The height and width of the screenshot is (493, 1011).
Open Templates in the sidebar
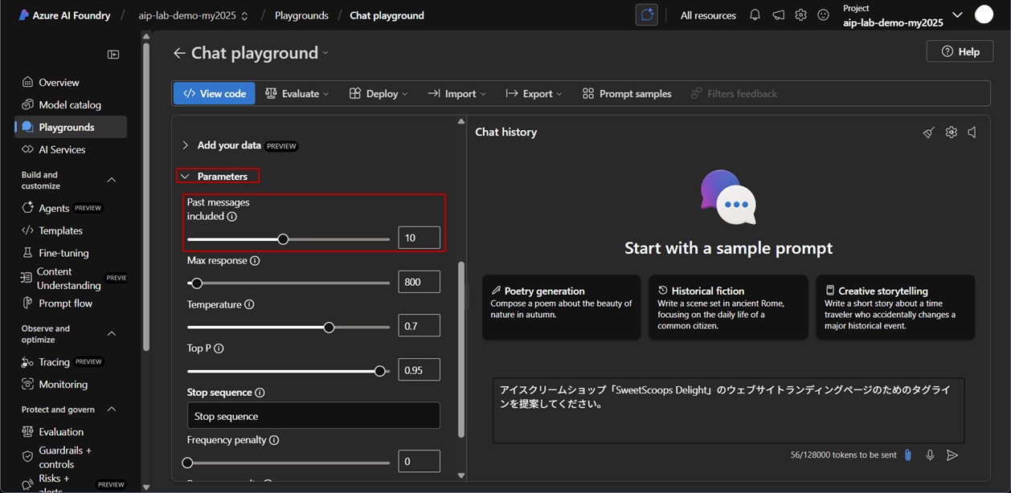pos(60,230)
